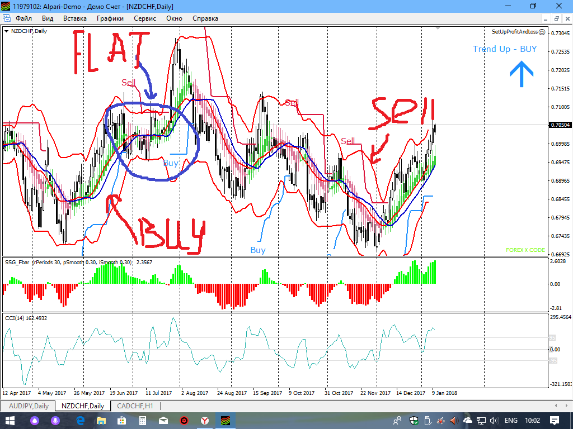The width and height of the screenshot is (573, 429).
Task: Open the People tray icon
Action: pyautogui.click(x=397, y=421)
